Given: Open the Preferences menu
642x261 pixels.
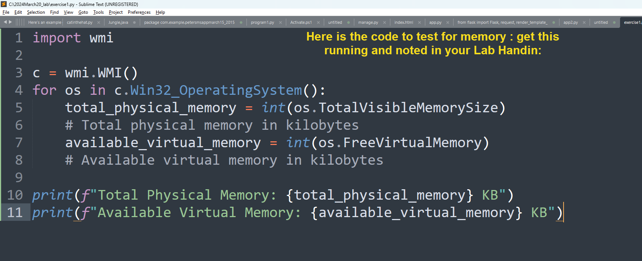Looking at the screenshot, I should (x=139, y=12).
